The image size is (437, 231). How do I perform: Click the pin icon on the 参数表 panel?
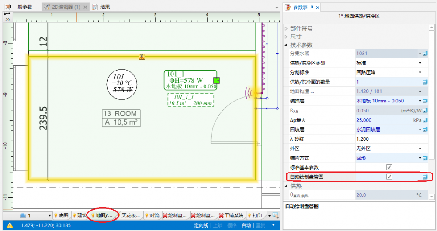point(312,7)
